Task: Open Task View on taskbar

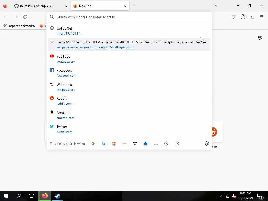Action: 31,196
